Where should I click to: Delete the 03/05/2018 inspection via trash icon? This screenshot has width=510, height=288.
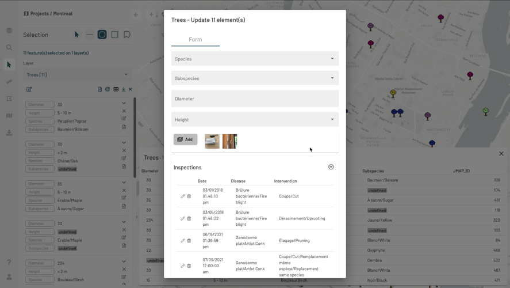coord(189,218)
